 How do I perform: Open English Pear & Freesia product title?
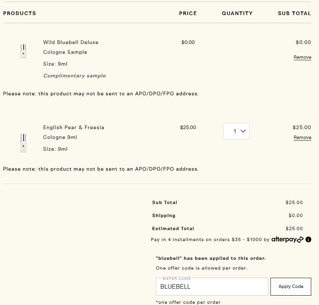pos(73,127)
